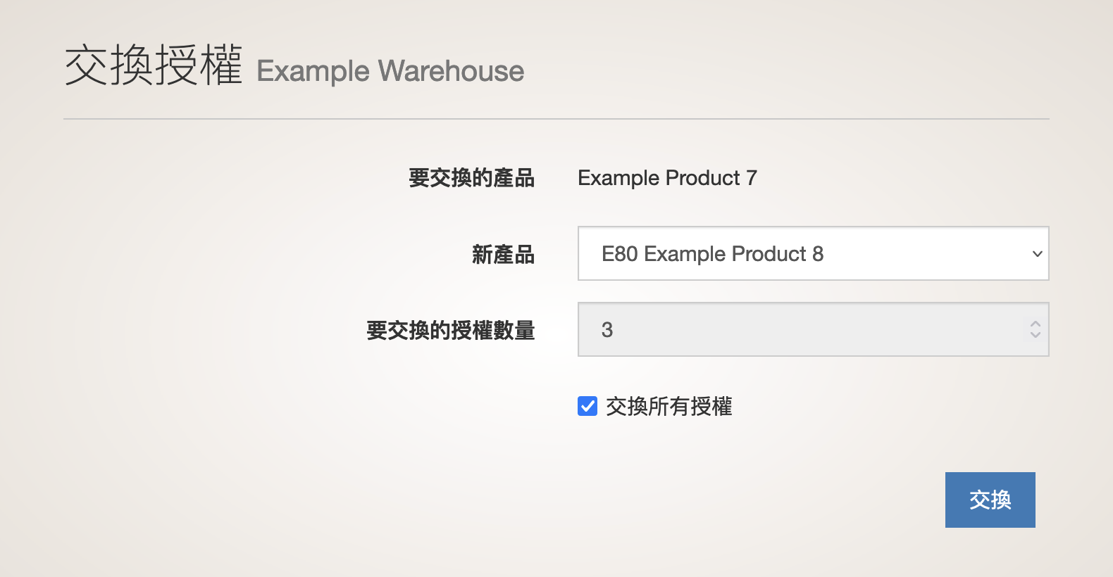
Task: Open the 新產品 product dropdown
Action: 813,253
